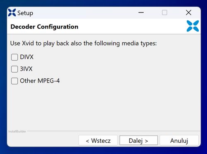
Task: Close the Setup window with the X
Action: (x=188, y=12)
